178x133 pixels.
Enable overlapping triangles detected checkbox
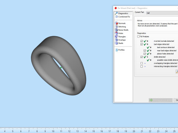coord(142,63)
